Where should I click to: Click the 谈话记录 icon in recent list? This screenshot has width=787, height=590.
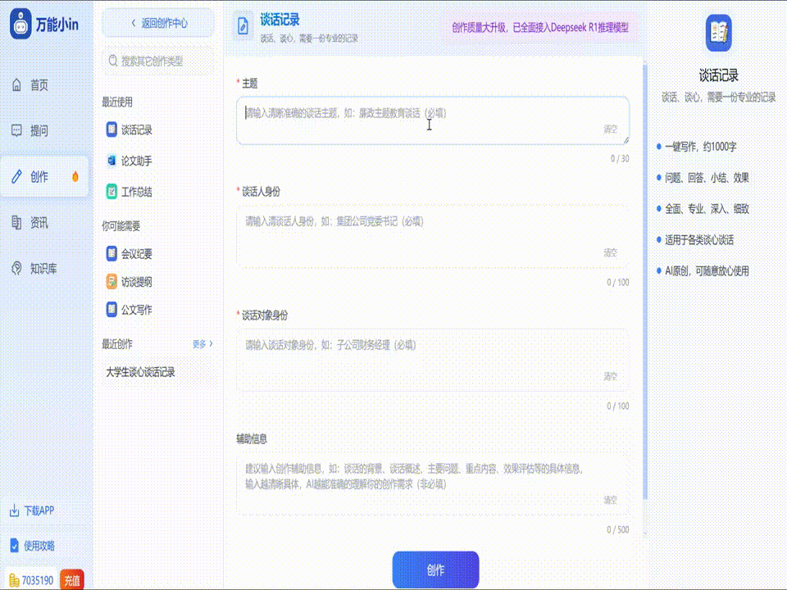tap(111, 129)
